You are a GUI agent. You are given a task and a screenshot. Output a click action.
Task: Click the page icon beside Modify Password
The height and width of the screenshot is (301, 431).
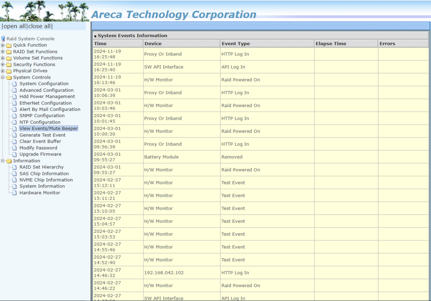tap(15, 148)
